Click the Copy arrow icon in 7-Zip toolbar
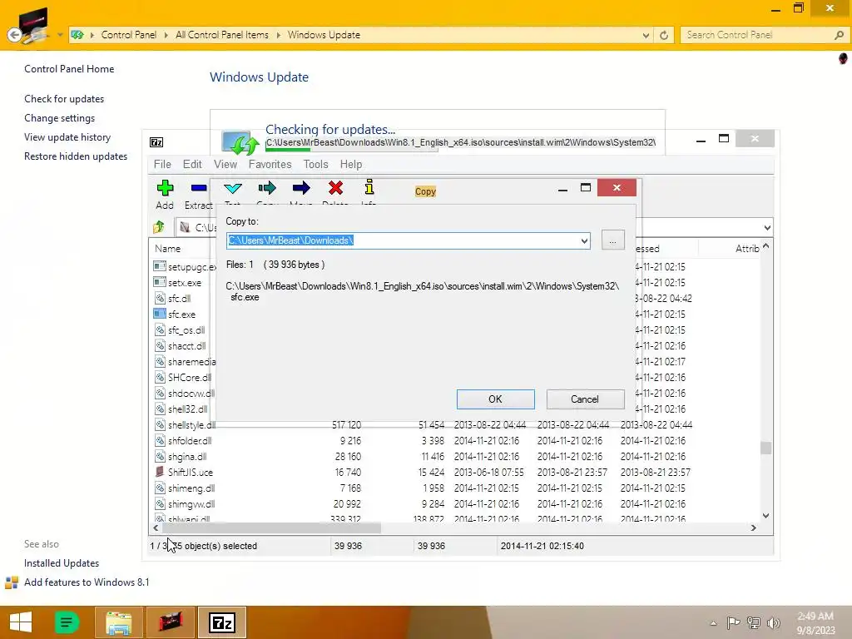Image resolution: width=852 pixels, height=639 pixels. click(x=267, y=188)
